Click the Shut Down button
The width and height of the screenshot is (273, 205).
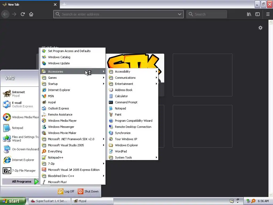88,191
